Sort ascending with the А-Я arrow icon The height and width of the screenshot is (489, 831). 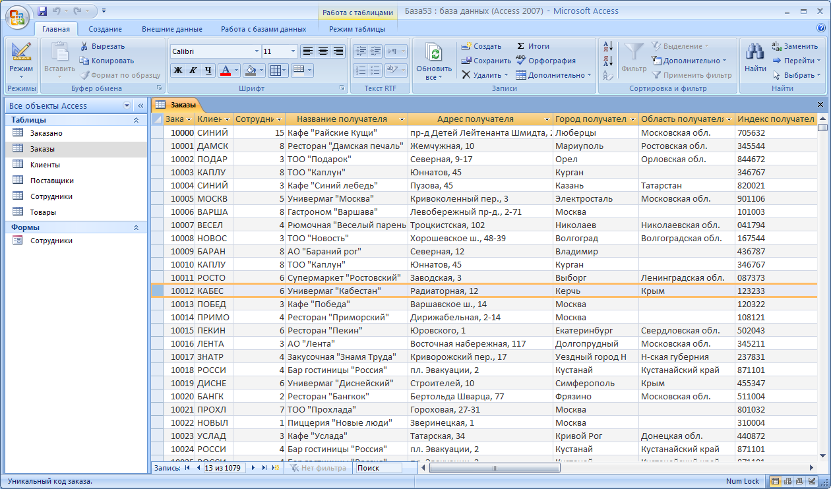pyautogui.click(x=608, y=46)
